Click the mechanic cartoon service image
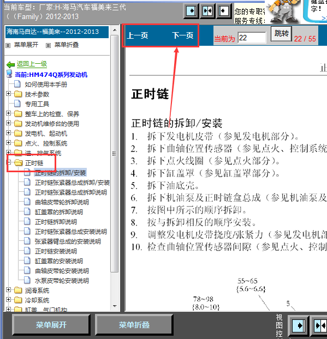327x339 pixels. (283, 11)
